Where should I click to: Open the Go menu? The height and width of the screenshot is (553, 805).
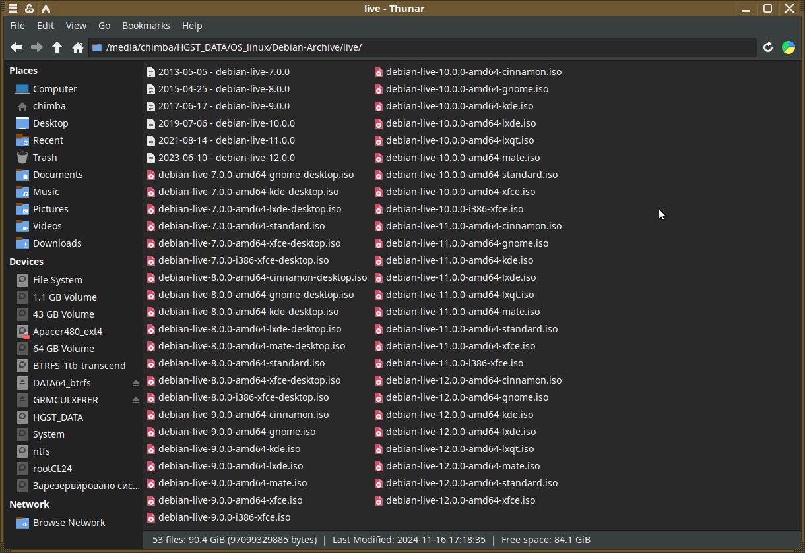pos(104,26)
